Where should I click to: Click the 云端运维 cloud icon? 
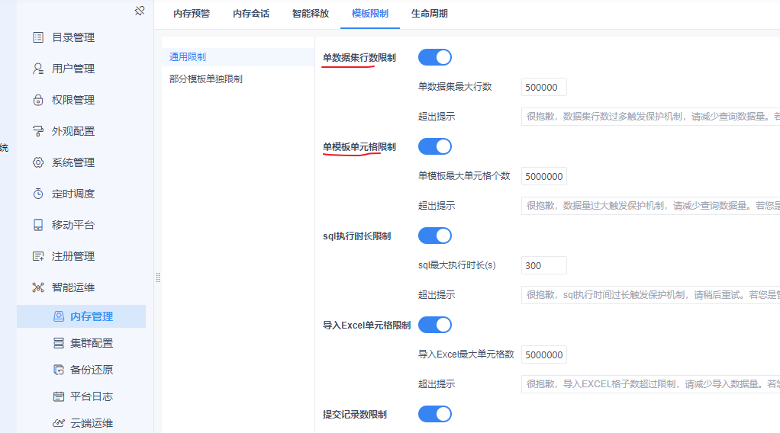pyautogui.click(x=59, y=423)
